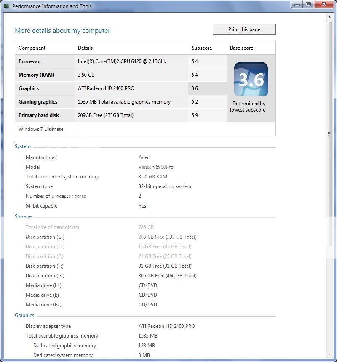Click the Subscore column header
This screenshot has width=337, height=362.
202,48
